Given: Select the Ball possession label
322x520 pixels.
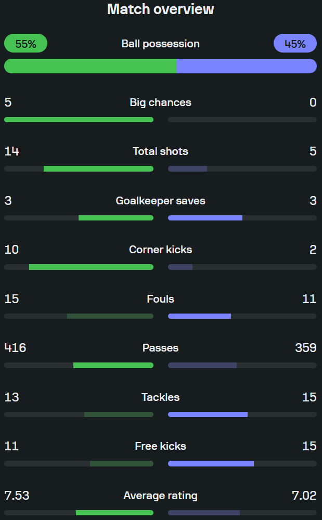Looking at the screenshot, I should coord(161,44).
